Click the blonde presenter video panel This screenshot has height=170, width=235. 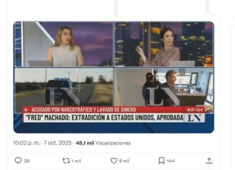64,44
